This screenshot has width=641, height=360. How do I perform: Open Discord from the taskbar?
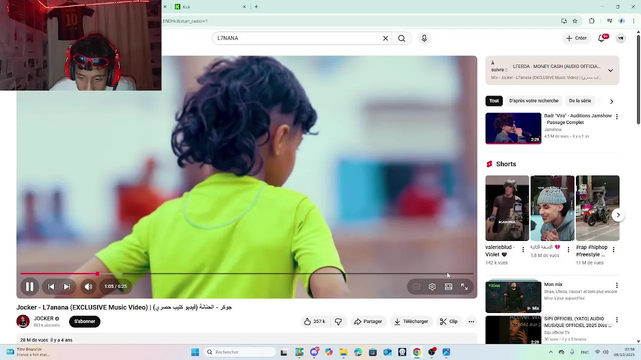(314, 352)
